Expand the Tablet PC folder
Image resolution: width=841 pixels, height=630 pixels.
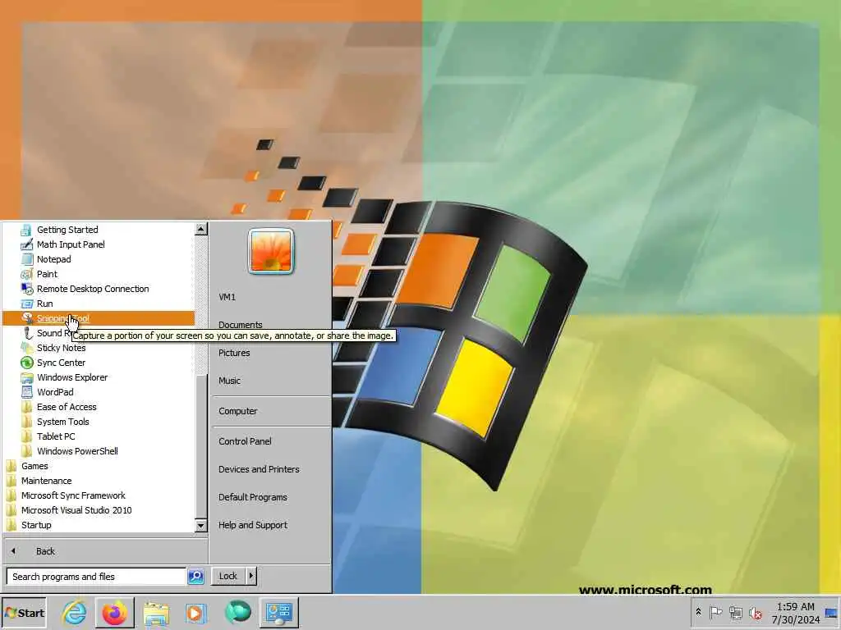56,436
